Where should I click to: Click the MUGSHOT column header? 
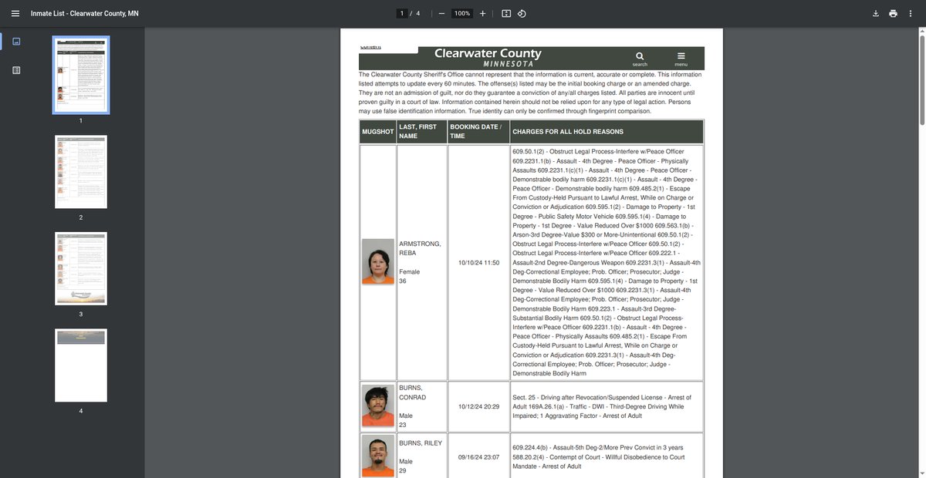click(x=378, y=132)
